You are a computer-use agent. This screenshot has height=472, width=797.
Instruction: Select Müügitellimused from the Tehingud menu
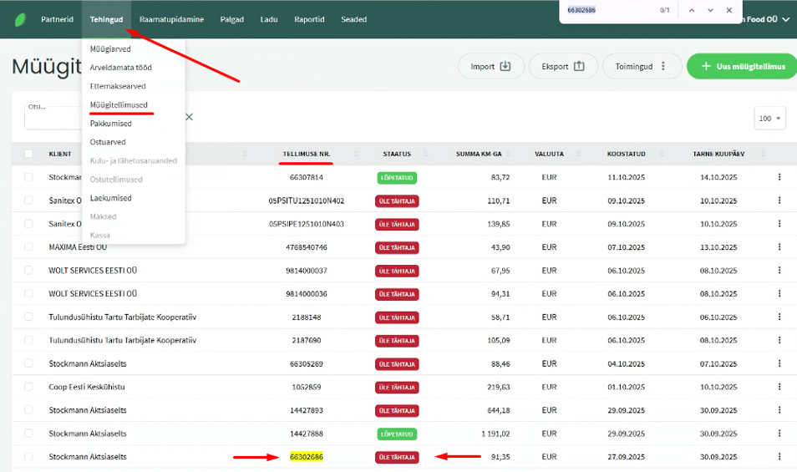pos(119,104)
